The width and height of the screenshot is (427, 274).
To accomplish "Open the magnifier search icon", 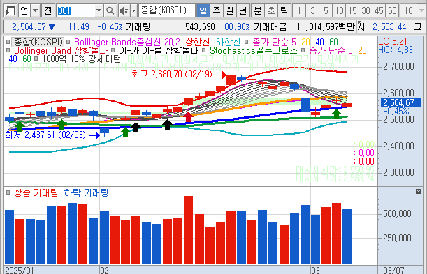I will (110, 10).
